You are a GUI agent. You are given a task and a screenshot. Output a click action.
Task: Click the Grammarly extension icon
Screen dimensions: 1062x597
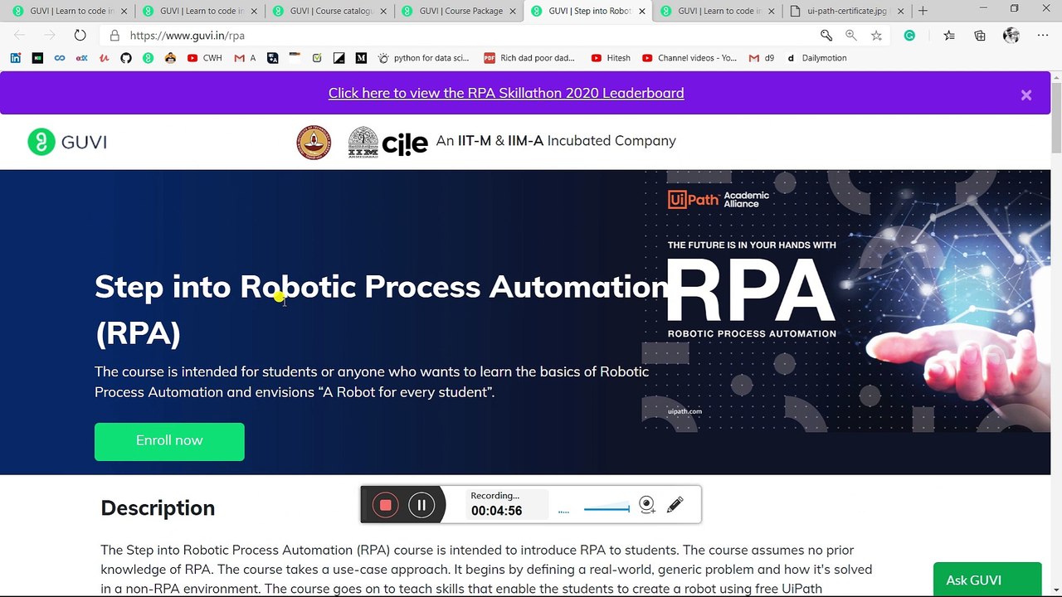click(910, 35)
